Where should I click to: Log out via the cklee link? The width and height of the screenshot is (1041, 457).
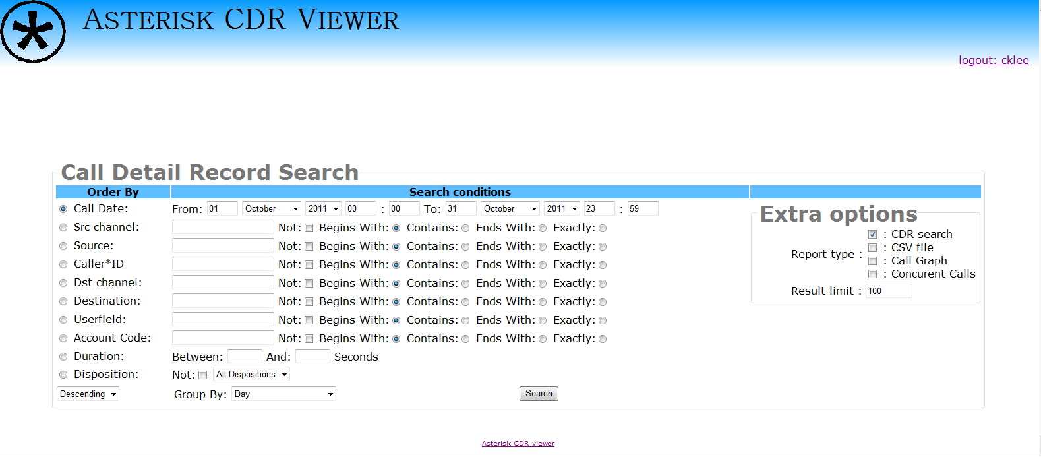[x=994, y=60]
